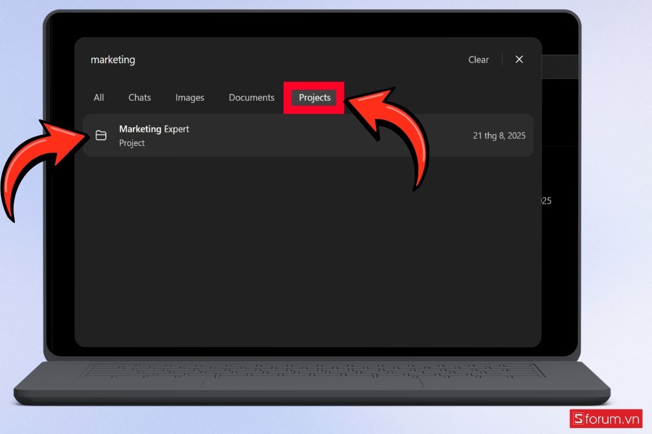
Task: Switch to the Documents tab
Action: click(x=252, y=98)
